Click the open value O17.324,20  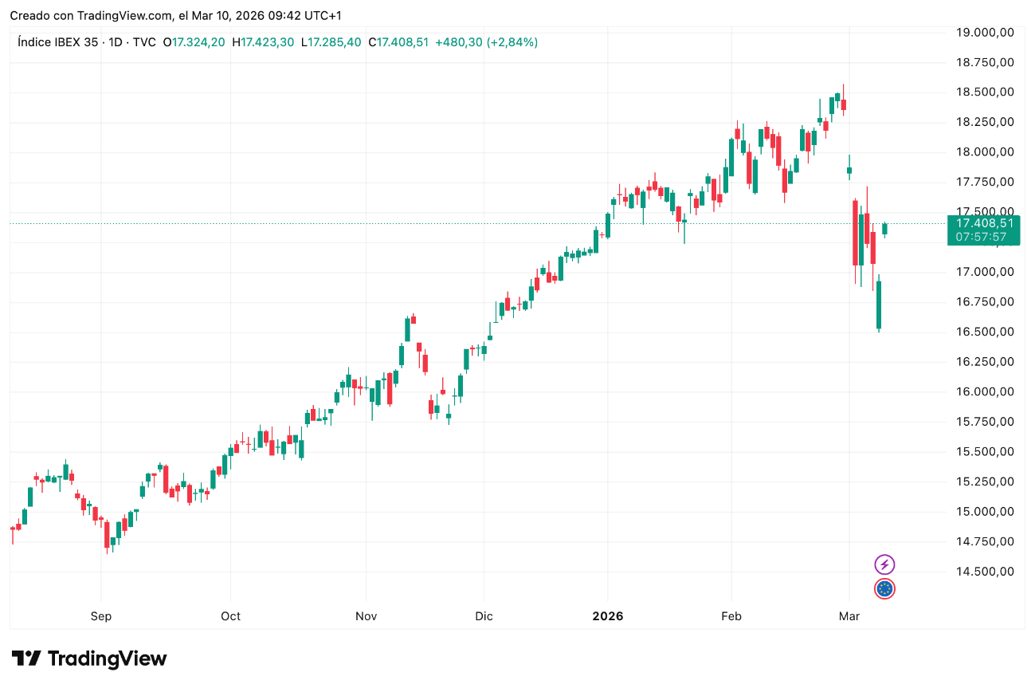pos(194,42)
